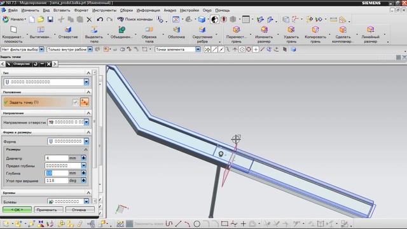Collapse the Положение (Position) section
Screen dimensions: 407x229
click(88, 92)
